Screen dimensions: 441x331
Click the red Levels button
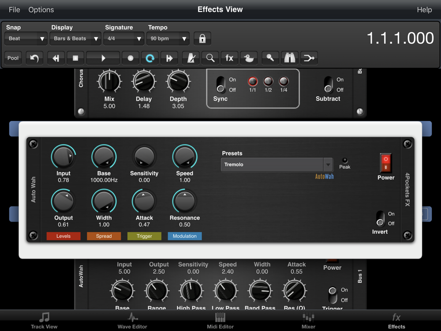pos(63,236)
